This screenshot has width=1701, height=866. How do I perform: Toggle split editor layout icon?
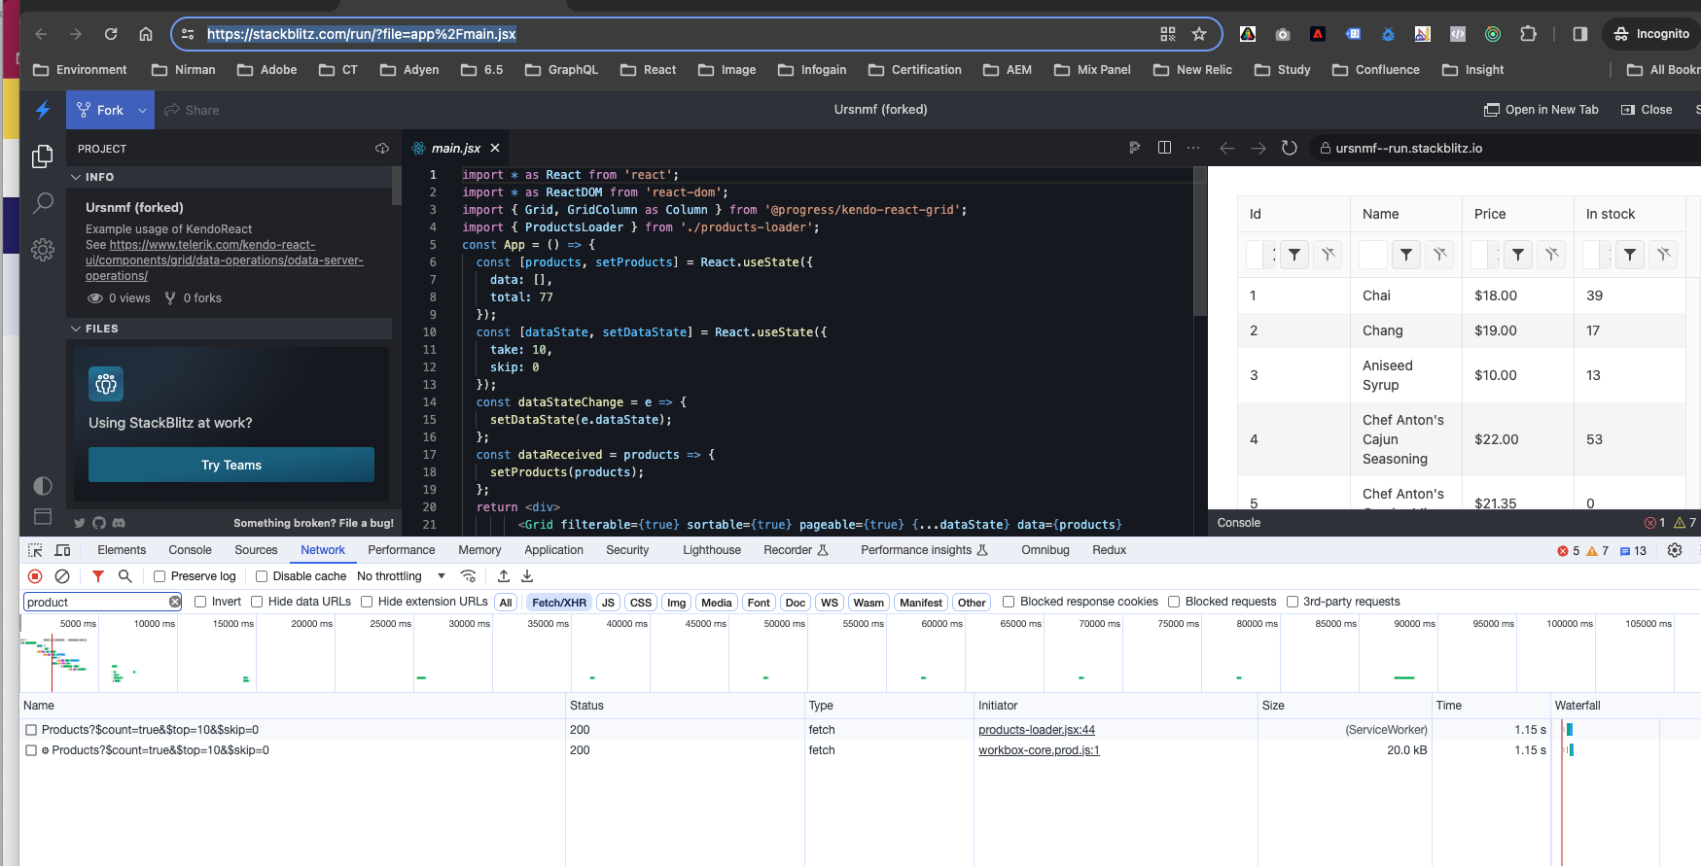pyautogui.click(x=1164, y=148)
